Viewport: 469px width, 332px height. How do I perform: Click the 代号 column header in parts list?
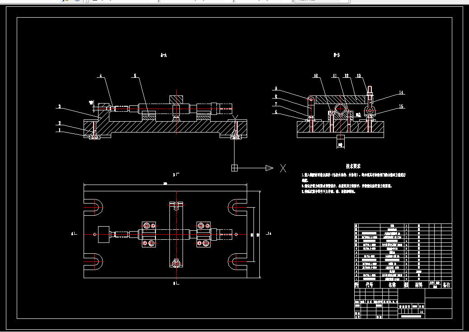point(370,285)
